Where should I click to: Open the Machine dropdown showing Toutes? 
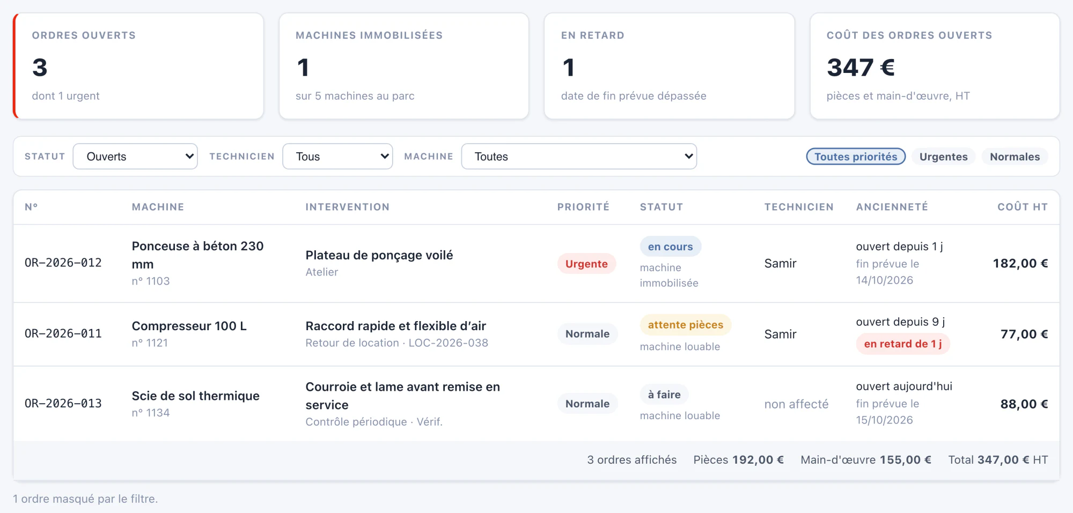point(579,157)
